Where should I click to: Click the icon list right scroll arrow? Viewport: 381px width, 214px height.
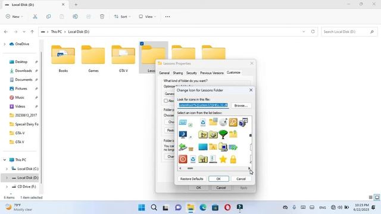(249, 168)
